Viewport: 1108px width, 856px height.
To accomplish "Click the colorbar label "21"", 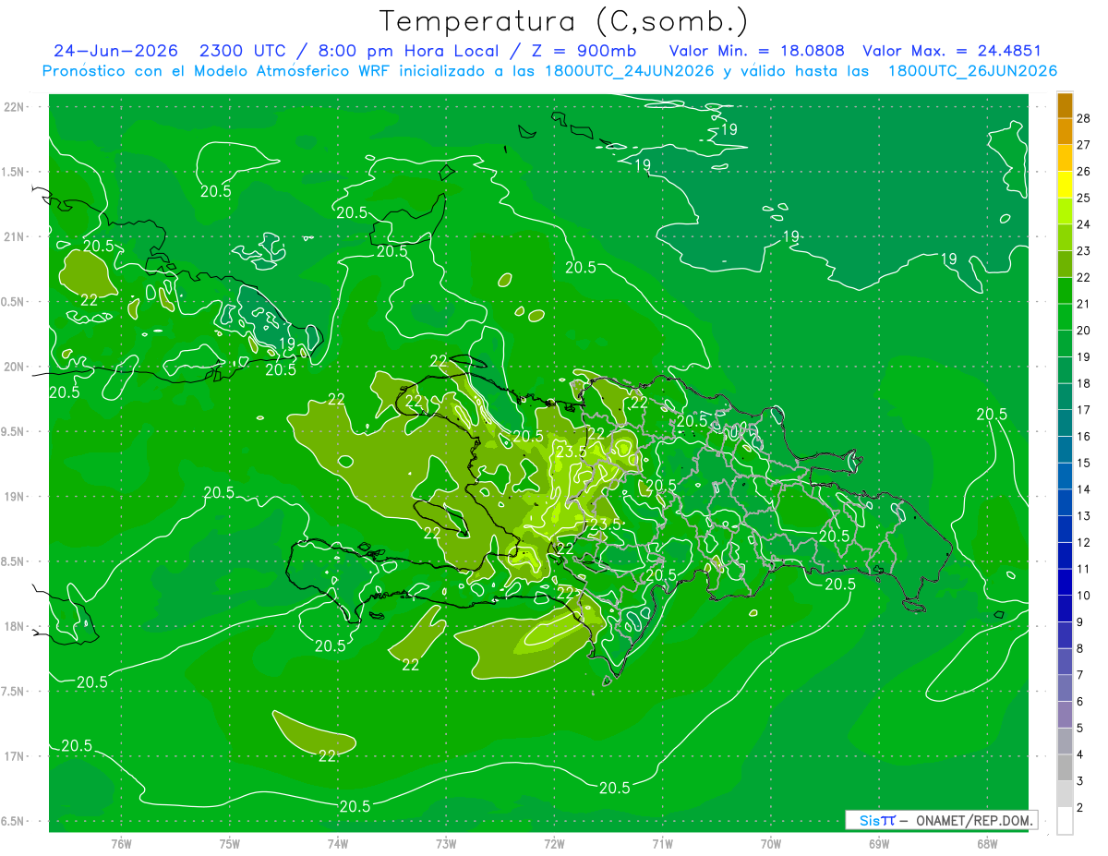I will 1083,304.
